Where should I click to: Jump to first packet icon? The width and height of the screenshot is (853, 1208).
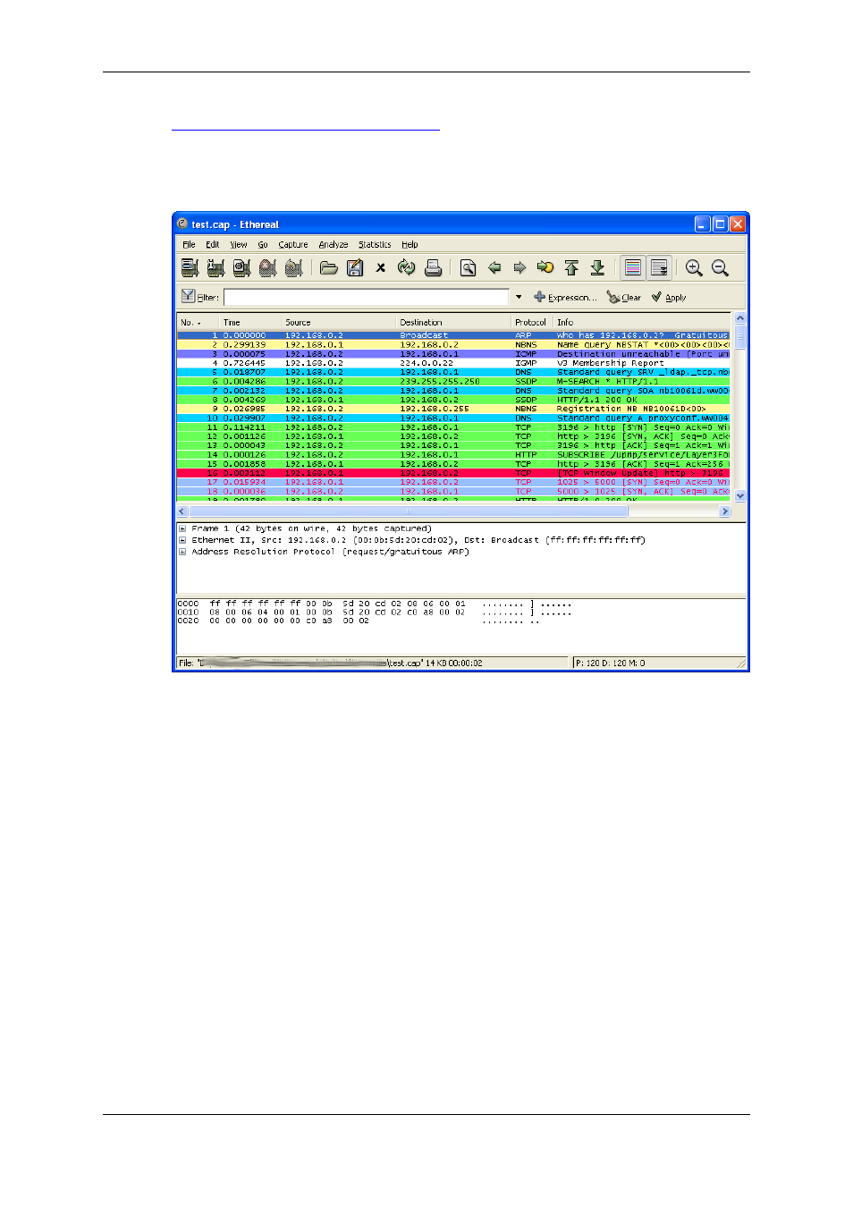571,267
